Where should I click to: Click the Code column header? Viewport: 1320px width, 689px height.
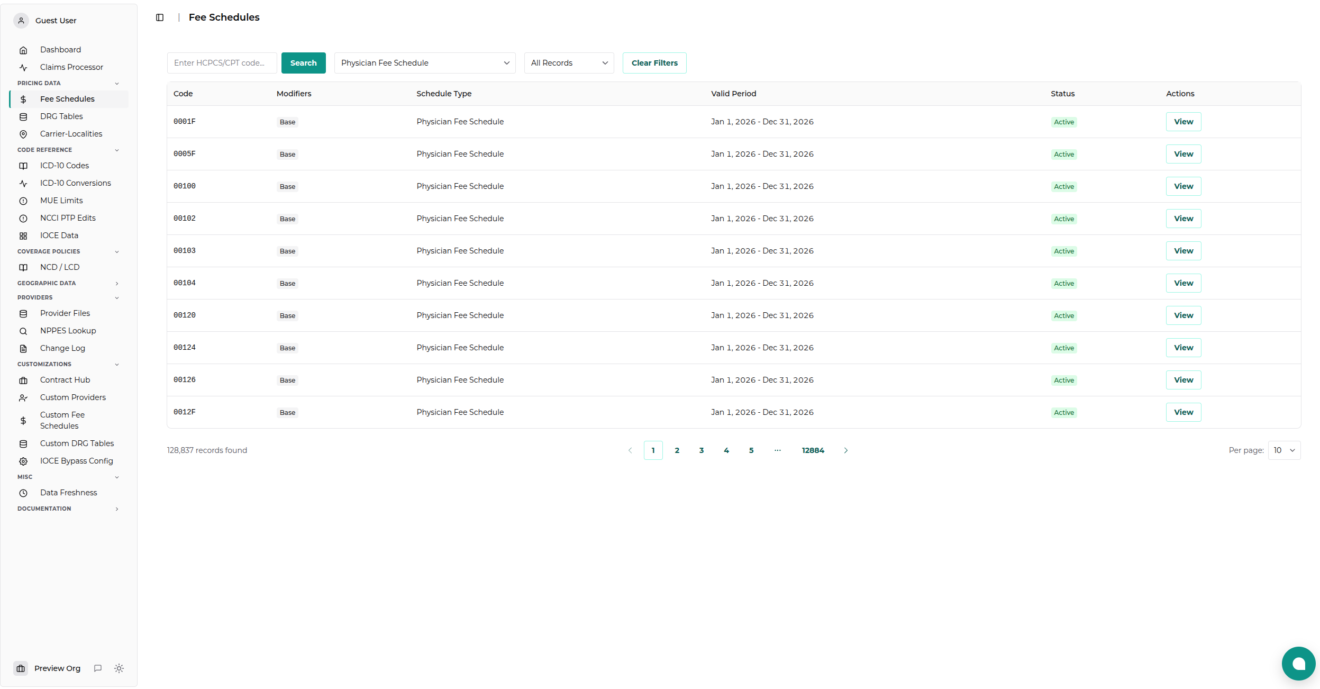coord(183,94)
